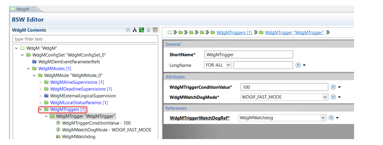Expand the WdgMLocalStatusParamss [1] node

click(40, 102)
